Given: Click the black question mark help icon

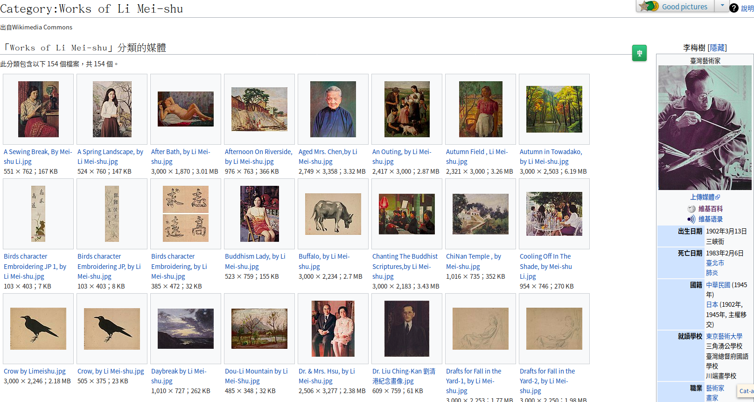Looking at the screenshot, I should tap(734, 8).
